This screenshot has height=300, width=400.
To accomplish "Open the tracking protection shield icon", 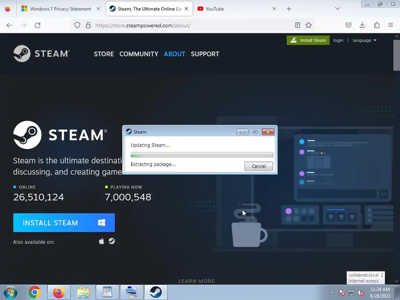I will (77, 25).
